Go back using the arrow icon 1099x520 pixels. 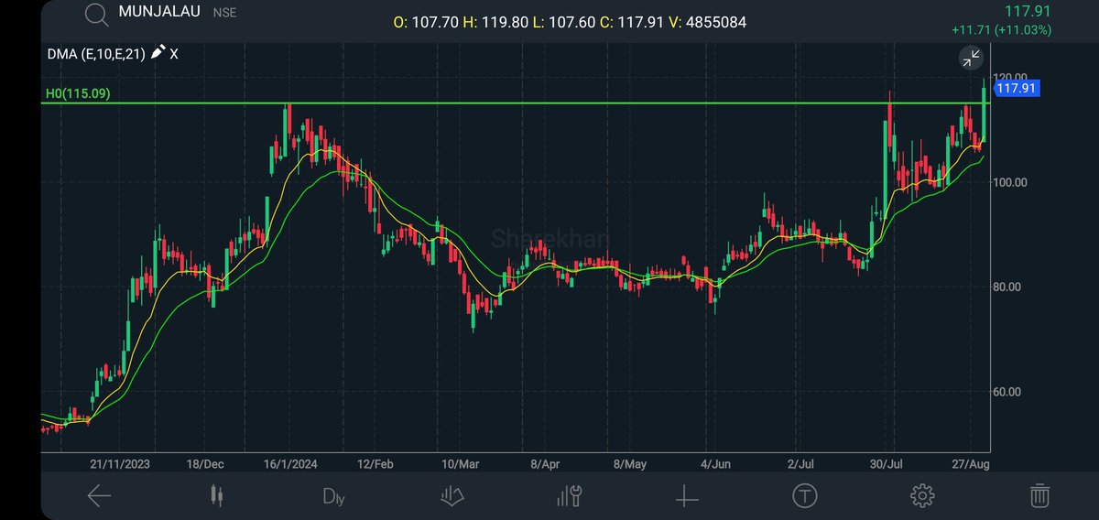(99, 496)
